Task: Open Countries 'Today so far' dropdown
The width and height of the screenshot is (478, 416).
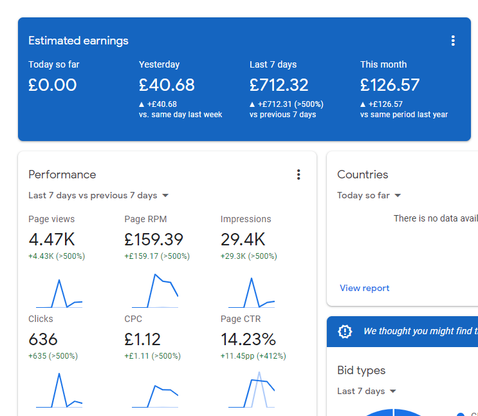Action: 369,195
